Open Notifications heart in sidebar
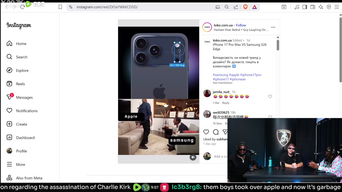 coord(22,111)
